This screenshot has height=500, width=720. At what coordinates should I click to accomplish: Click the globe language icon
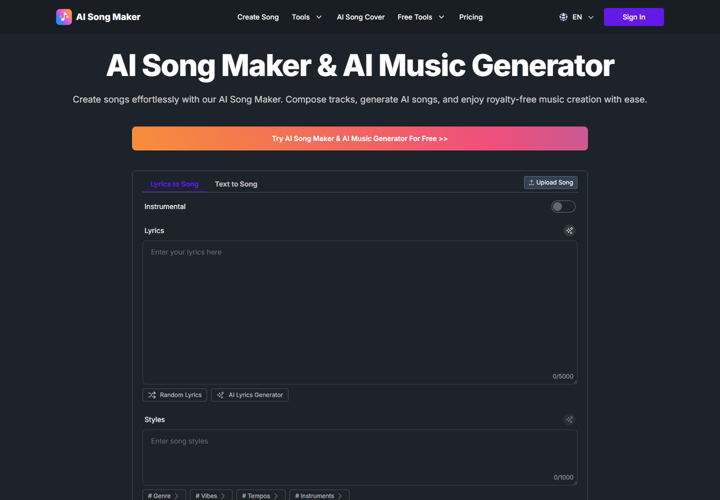[x=563, y=17]
